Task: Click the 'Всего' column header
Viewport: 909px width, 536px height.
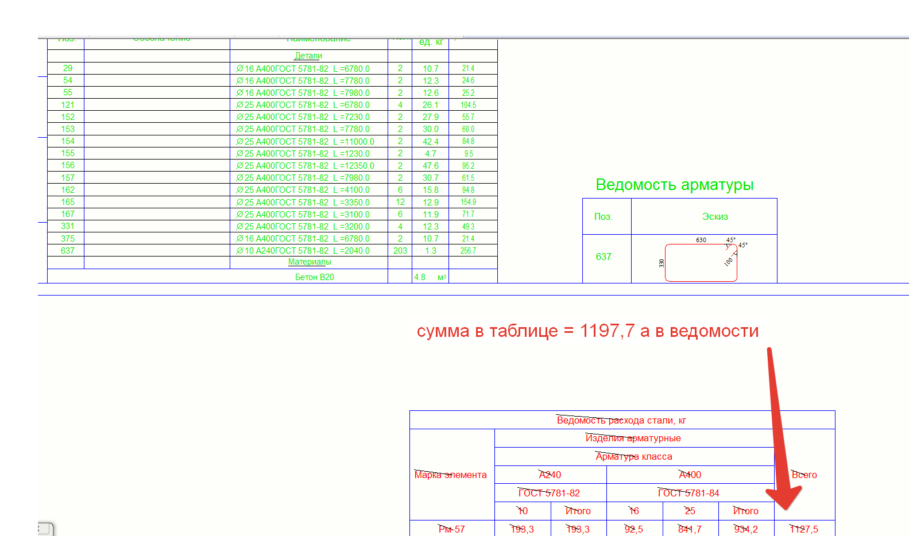Action: (x=804, y=475)
